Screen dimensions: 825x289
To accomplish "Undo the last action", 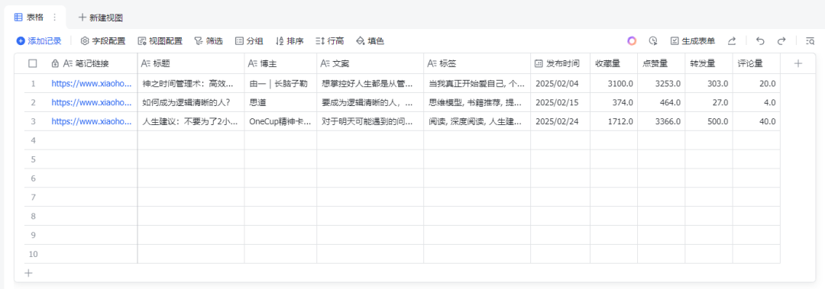I will [760, 41].
